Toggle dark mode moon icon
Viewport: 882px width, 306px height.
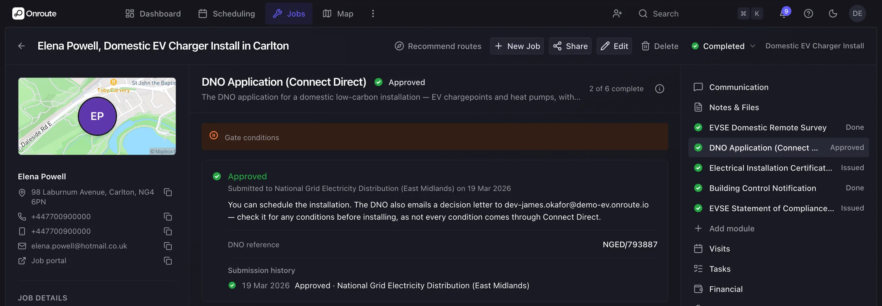point(833,13)
